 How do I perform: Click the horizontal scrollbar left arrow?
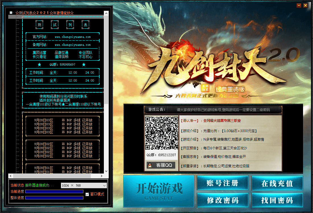[11, 176]
